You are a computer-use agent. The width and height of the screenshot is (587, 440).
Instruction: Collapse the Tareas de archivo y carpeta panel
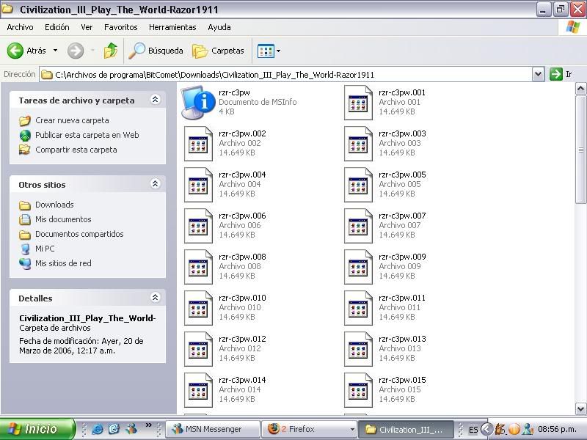tap(155, 100)
